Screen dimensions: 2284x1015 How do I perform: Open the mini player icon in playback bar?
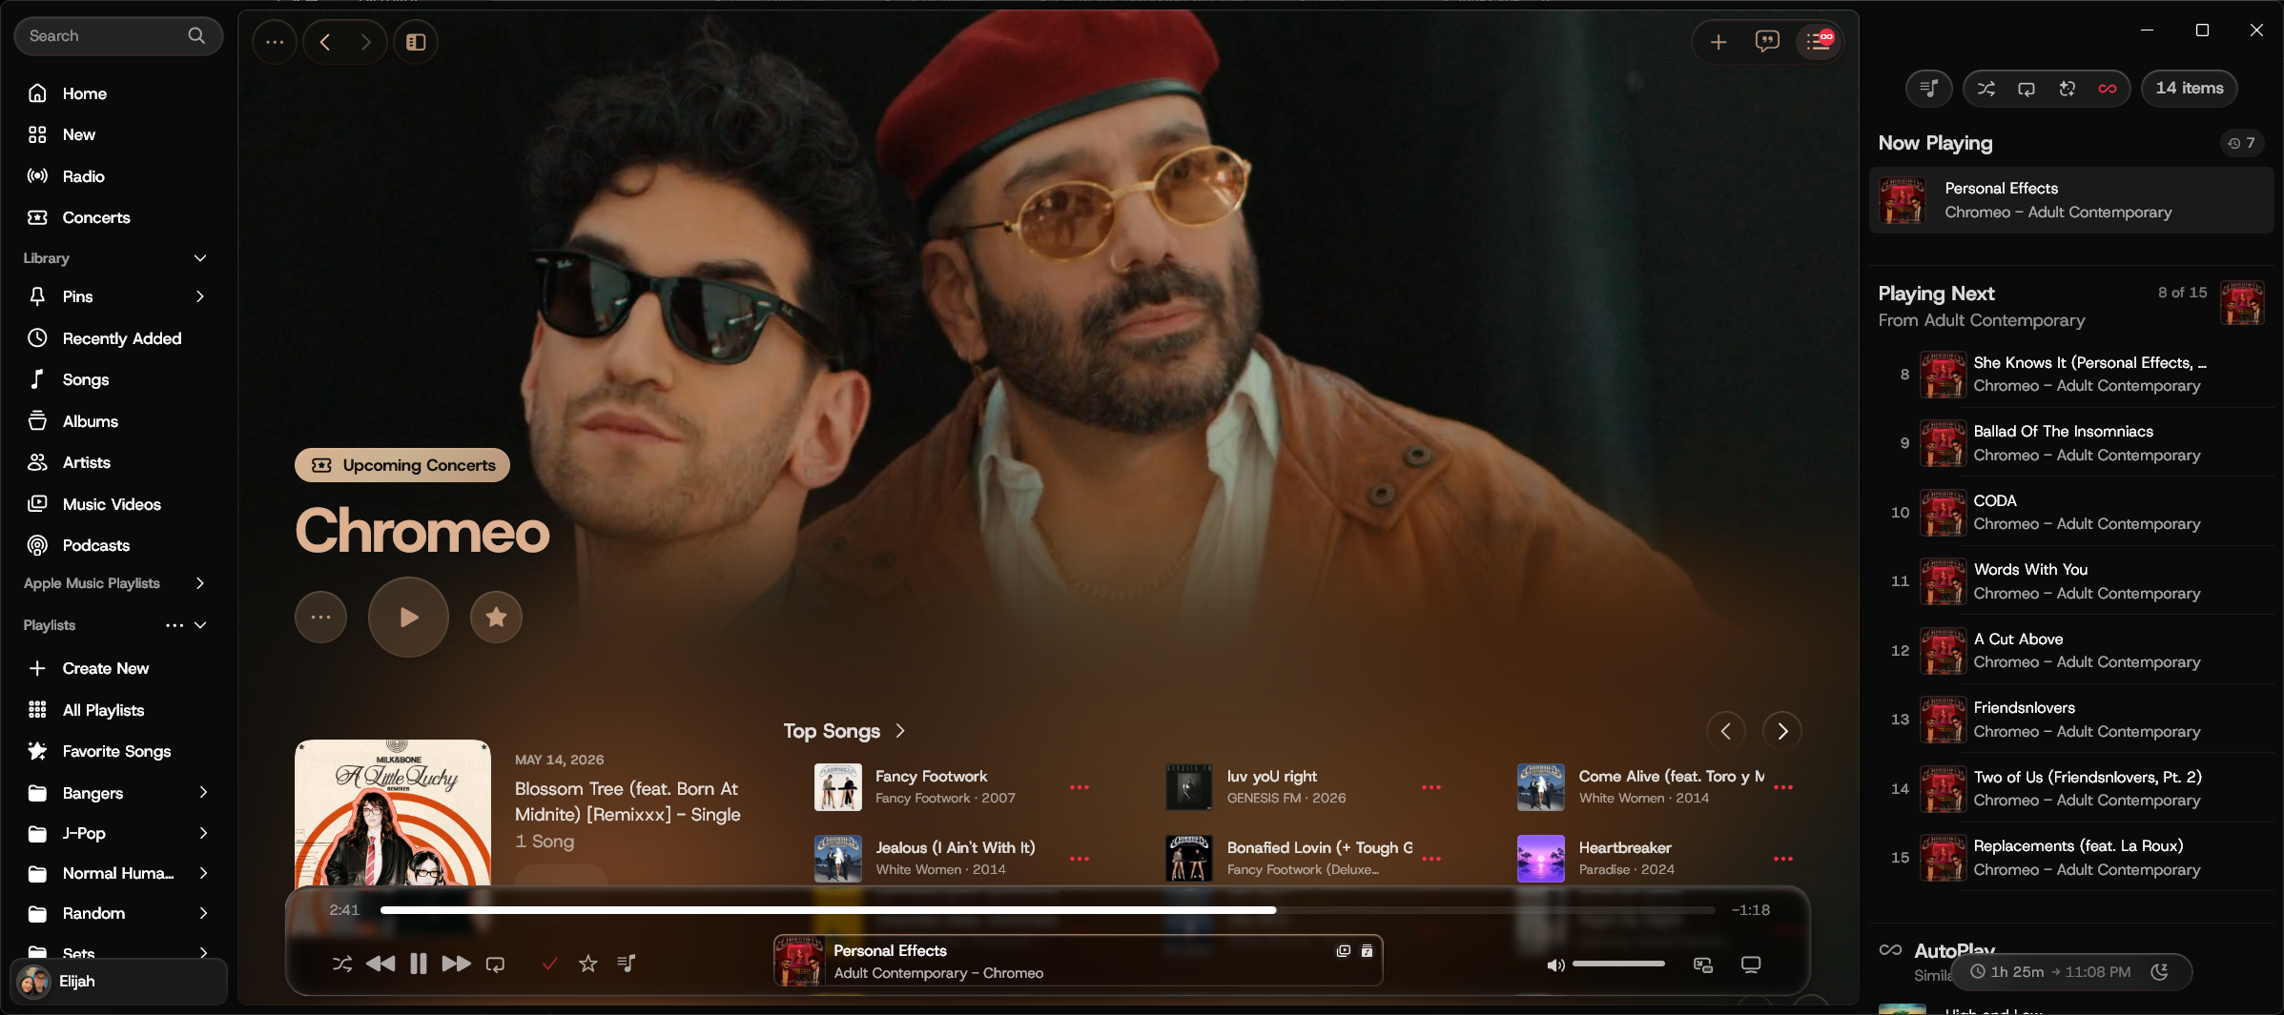pos(1703,964)
